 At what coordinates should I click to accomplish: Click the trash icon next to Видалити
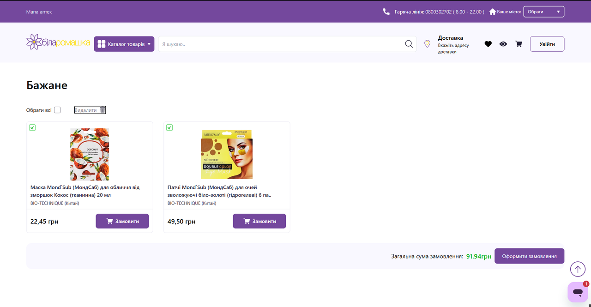click(x=103, y=110)
